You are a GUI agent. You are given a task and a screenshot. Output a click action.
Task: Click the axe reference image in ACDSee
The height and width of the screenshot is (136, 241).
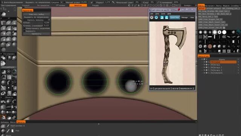[172, 53]
